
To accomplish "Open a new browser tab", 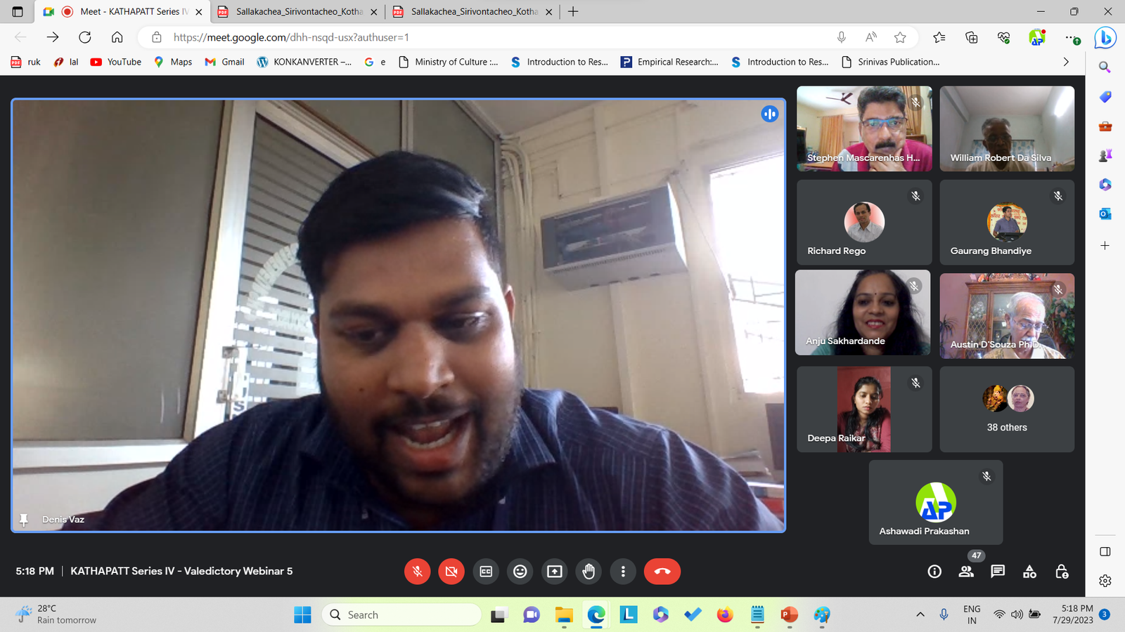I will 573,11.
